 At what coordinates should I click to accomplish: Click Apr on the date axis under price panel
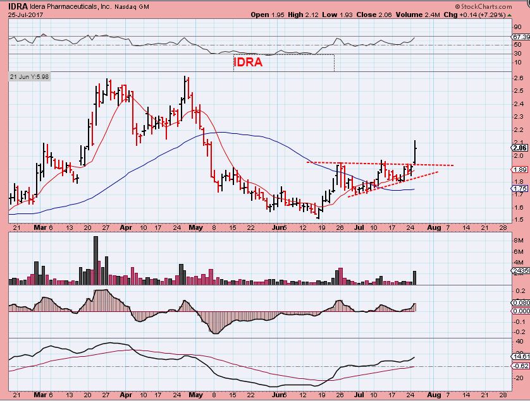(x=126, y=228)
